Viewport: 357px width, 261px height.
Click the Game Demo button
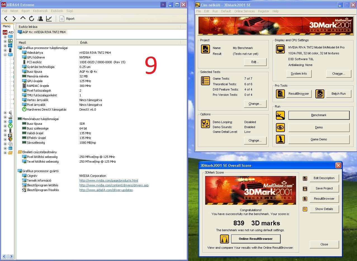point(319,139)
